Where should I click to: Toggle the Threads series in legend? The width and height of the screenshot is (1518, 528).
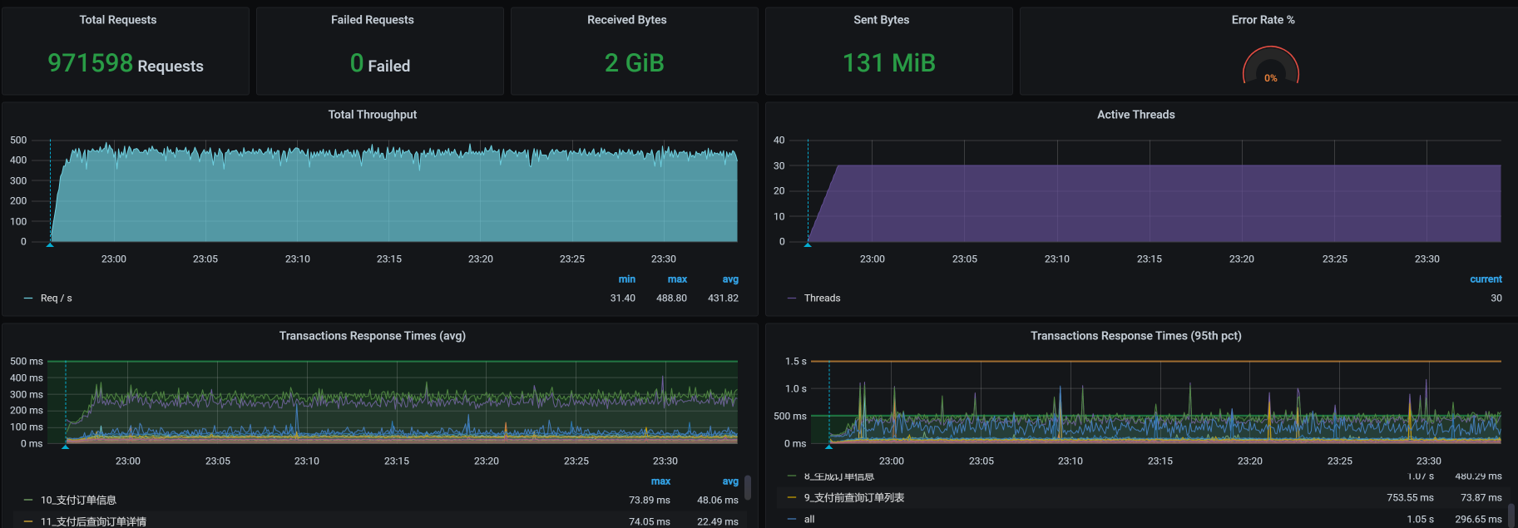(822, 299)
